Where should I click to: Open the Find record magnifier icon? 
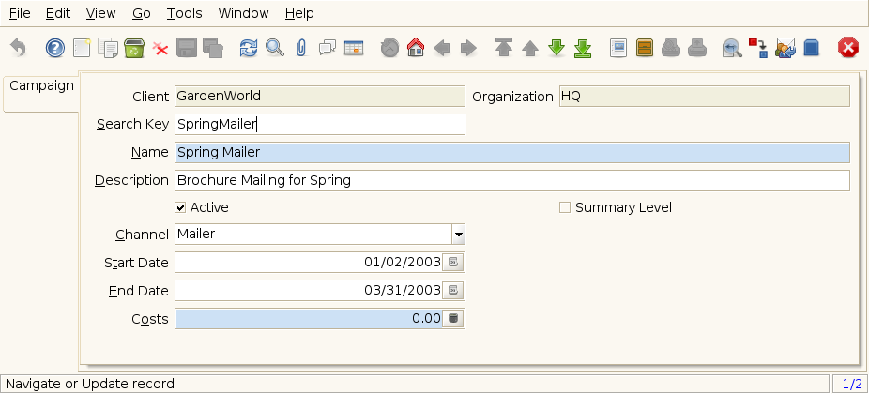(x=274, y=48)
